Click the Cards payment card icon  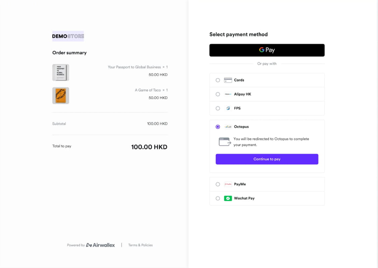[x=228, y=80]
